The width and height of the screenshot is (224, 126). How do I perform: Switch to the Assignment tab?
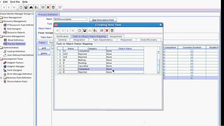tap(116, 36)
